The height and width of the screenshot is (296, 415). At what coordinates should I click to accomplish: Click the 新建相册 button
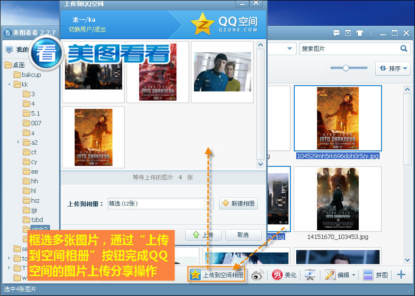coord(239,203)
